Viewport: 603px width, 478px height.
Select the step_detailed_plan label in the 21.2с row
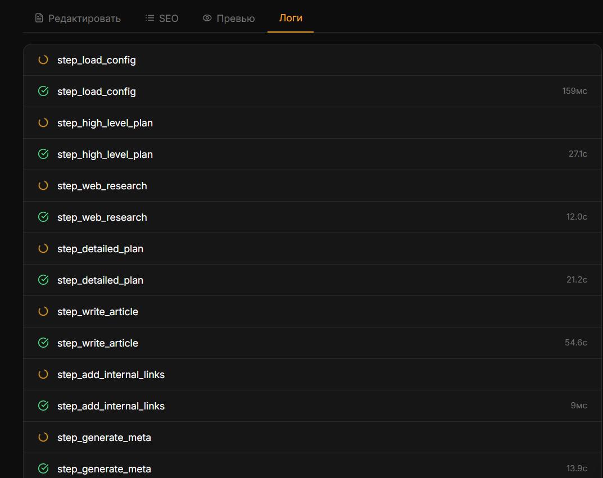tap(101, 280)
